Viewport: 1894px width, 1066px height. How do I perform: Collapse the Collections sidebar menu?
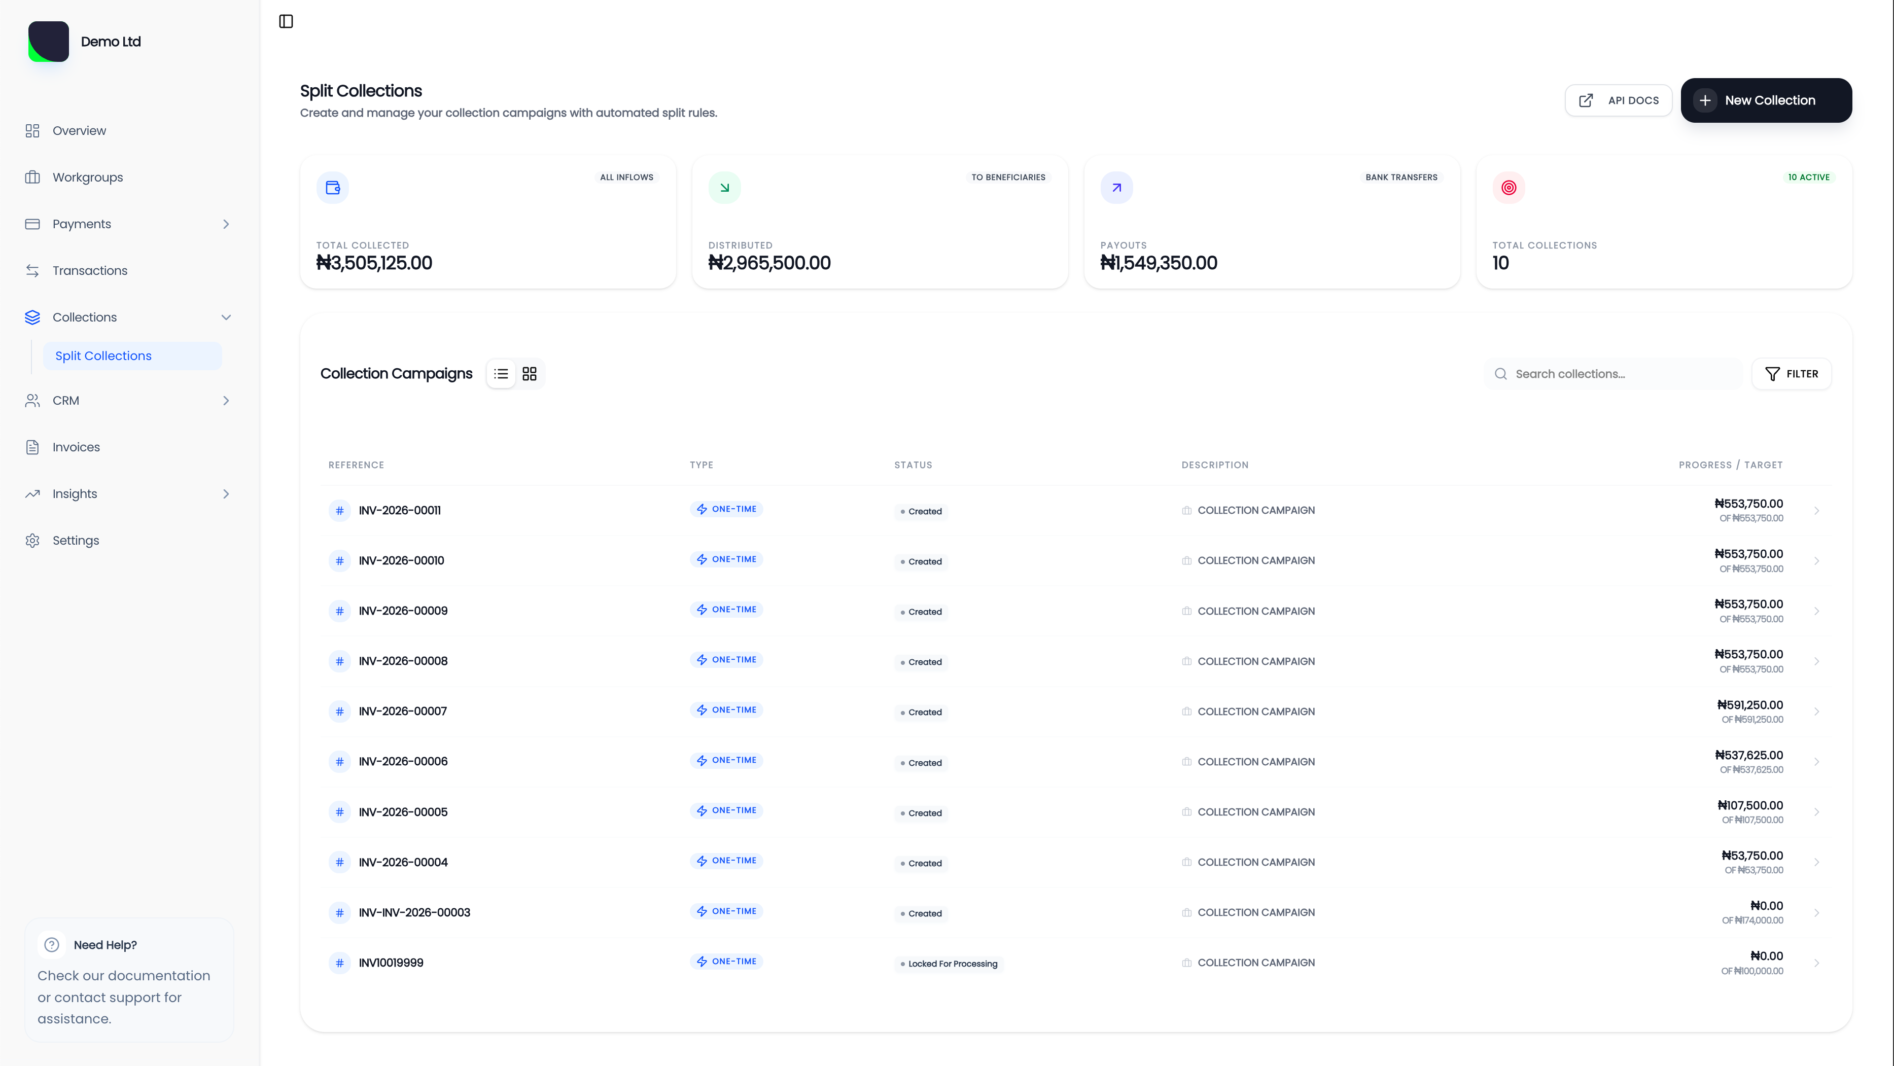(x=226, y=317)
